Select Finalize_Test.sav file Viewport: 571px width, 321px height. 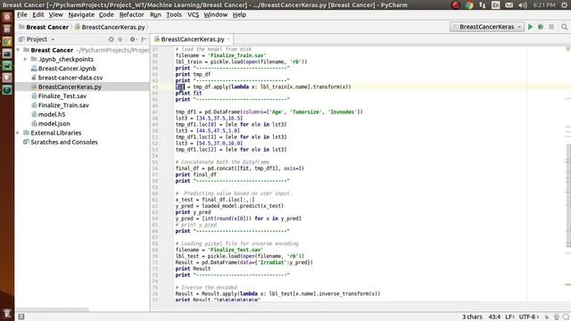click(x=62, y=96)
